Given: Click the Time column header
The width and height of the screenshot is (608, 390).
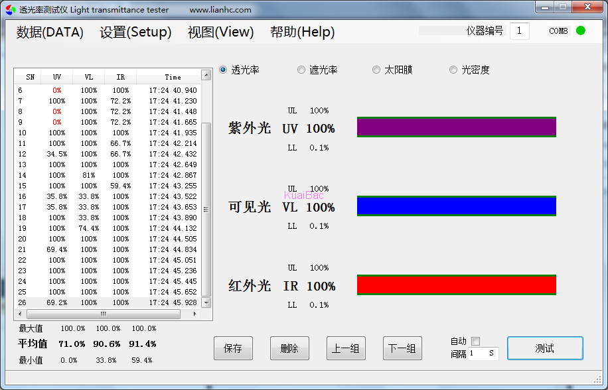Looking at the screenshot, I should (x=169, y=77).
